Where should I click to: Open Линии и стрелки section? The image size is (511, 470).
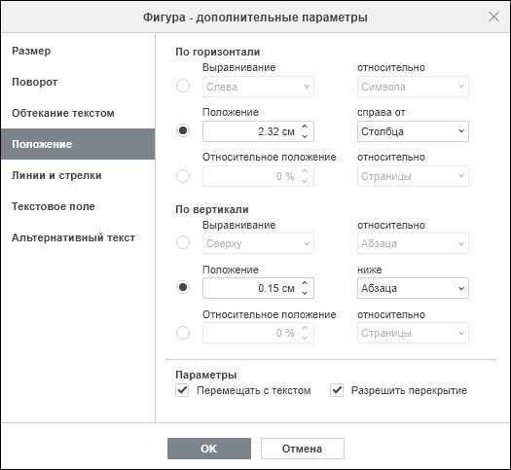[78, 175]
